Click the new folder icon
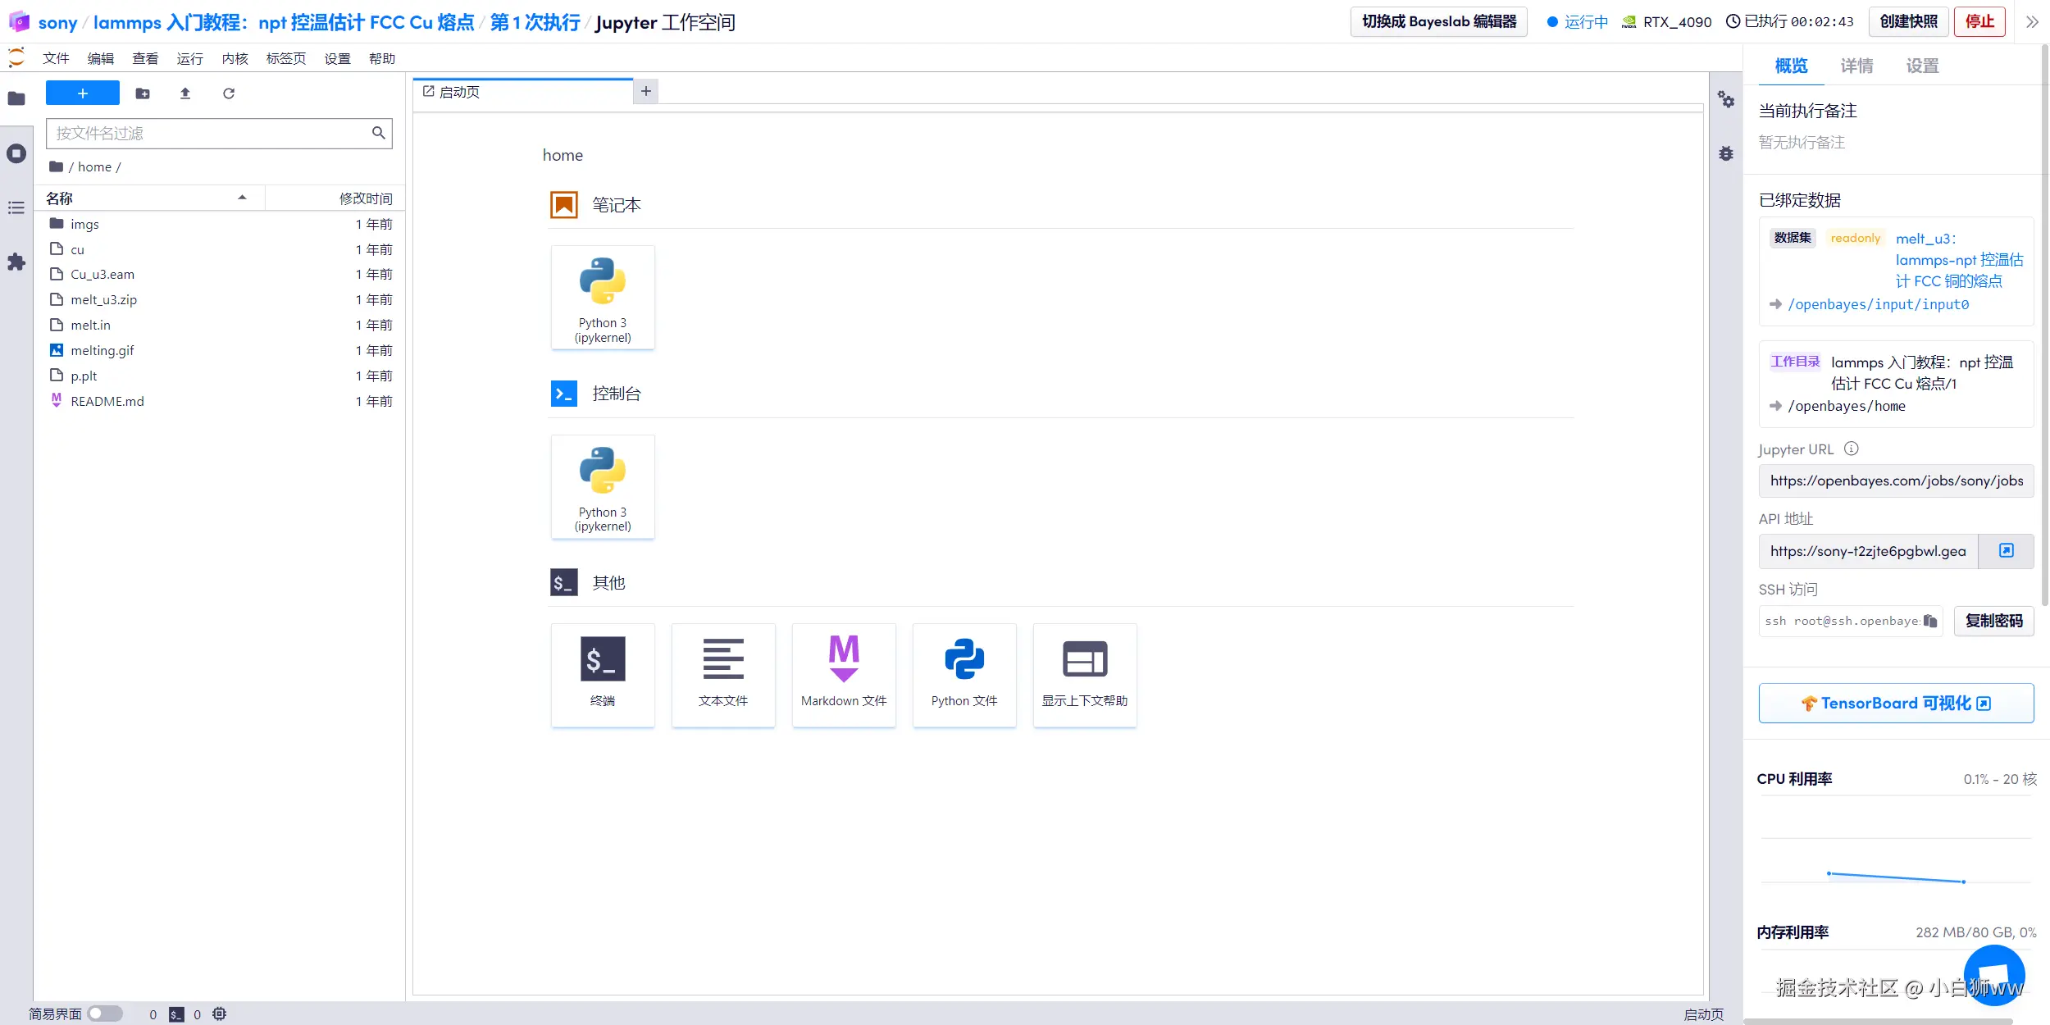Viewport: 2050px width, 1025px height. pos(143,93)
